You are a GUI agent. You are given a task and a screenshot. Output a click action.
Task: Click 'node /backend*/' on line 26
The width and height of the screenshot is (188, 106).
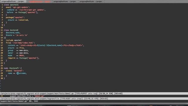(11, 68)
